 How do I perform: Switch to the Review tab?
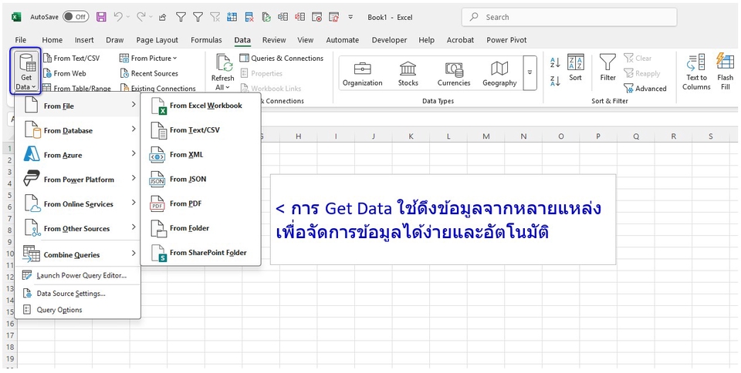click(x=274, y=40)
